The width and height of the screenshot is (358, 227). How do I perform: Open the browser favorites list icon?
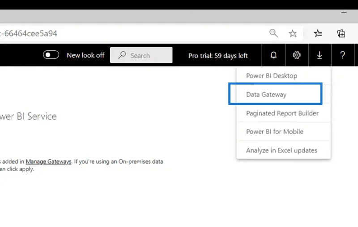click(x=318, y=33)
